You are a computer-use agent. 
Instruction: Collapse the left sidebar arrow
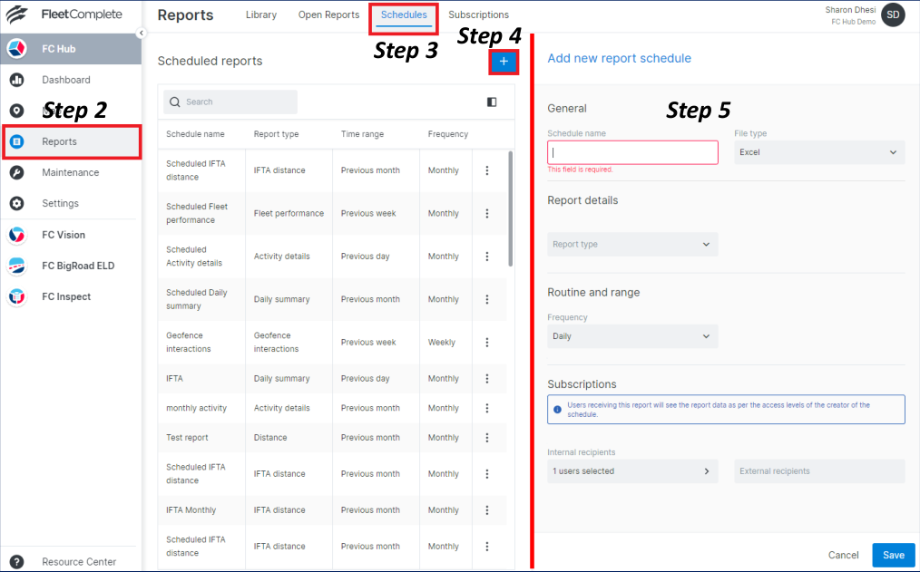pyautogui.click(x=141, y=33)
